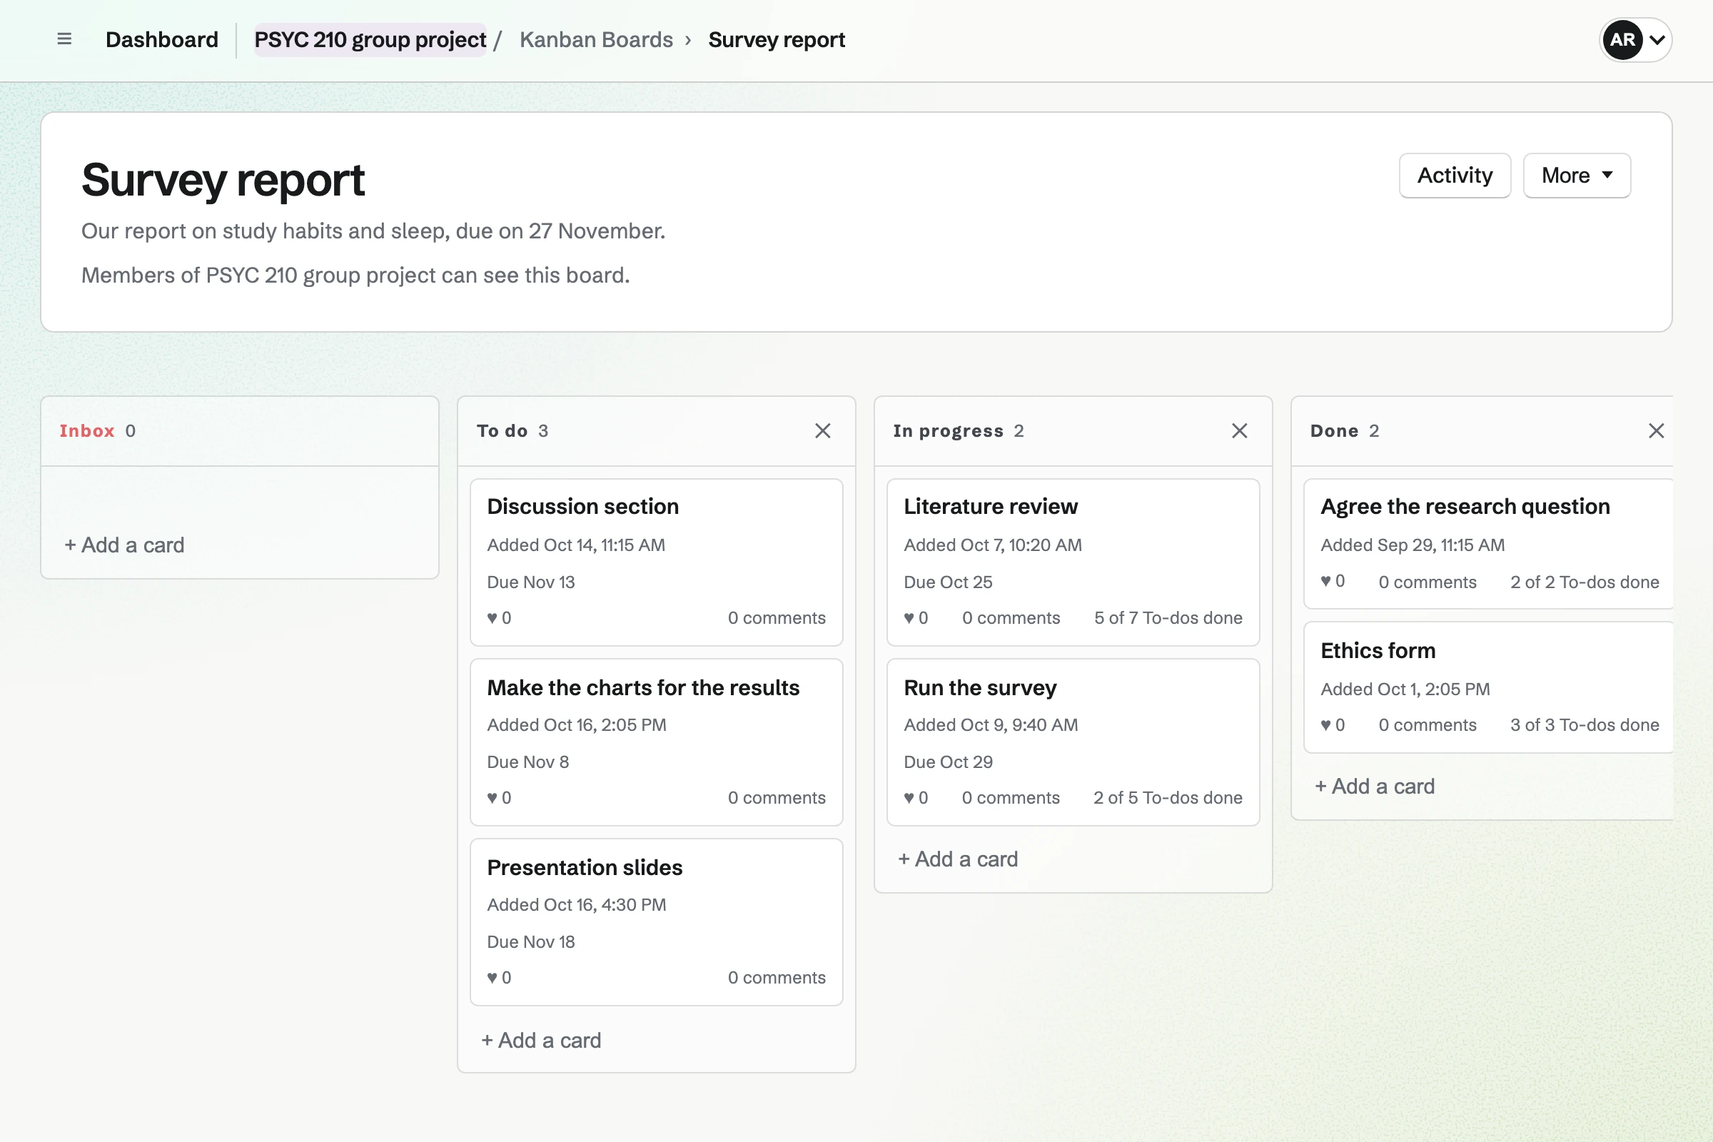1713x1142 pixels.
Task: Click 'Due Nov 13' on Discussion section
Action: [531, 582]
